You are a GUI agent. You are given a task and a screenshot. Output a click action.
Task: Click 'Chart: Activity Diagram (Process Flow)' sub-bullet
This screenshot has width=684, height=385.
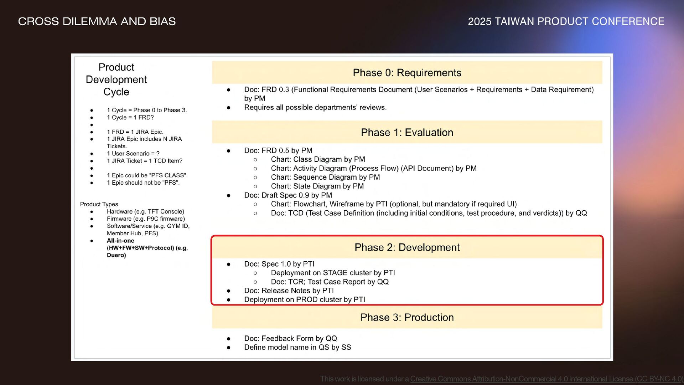pyautogui.click(x=374, y=168)
